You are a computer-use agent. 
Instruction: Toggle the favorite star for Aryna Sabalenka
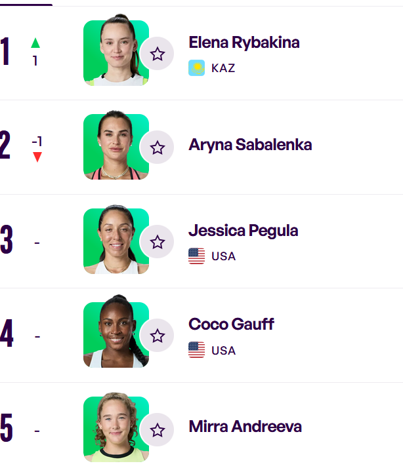coord(157,147)
